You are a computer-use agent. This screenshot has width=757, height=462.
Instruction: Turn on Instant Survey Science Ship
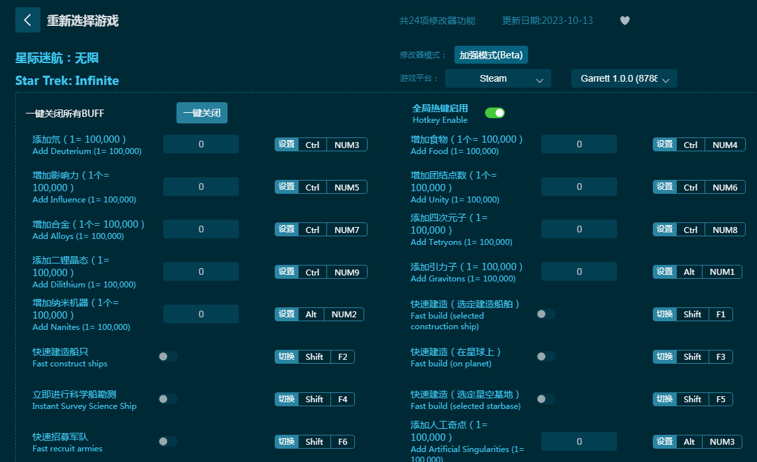pos(168,399)
